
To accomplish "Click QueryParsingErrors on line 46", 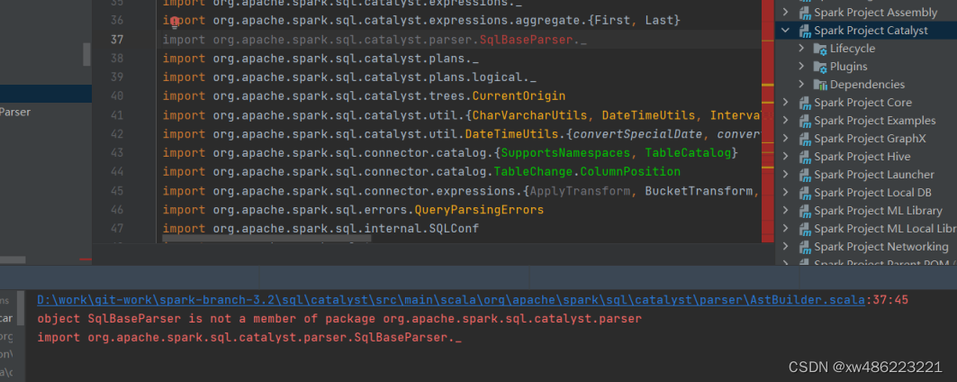I will coord(479,210).
